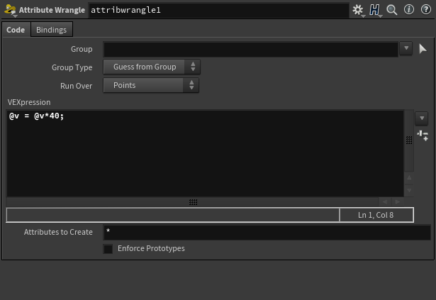Click the horizontal editor resize handle

(x=193, y=202)
